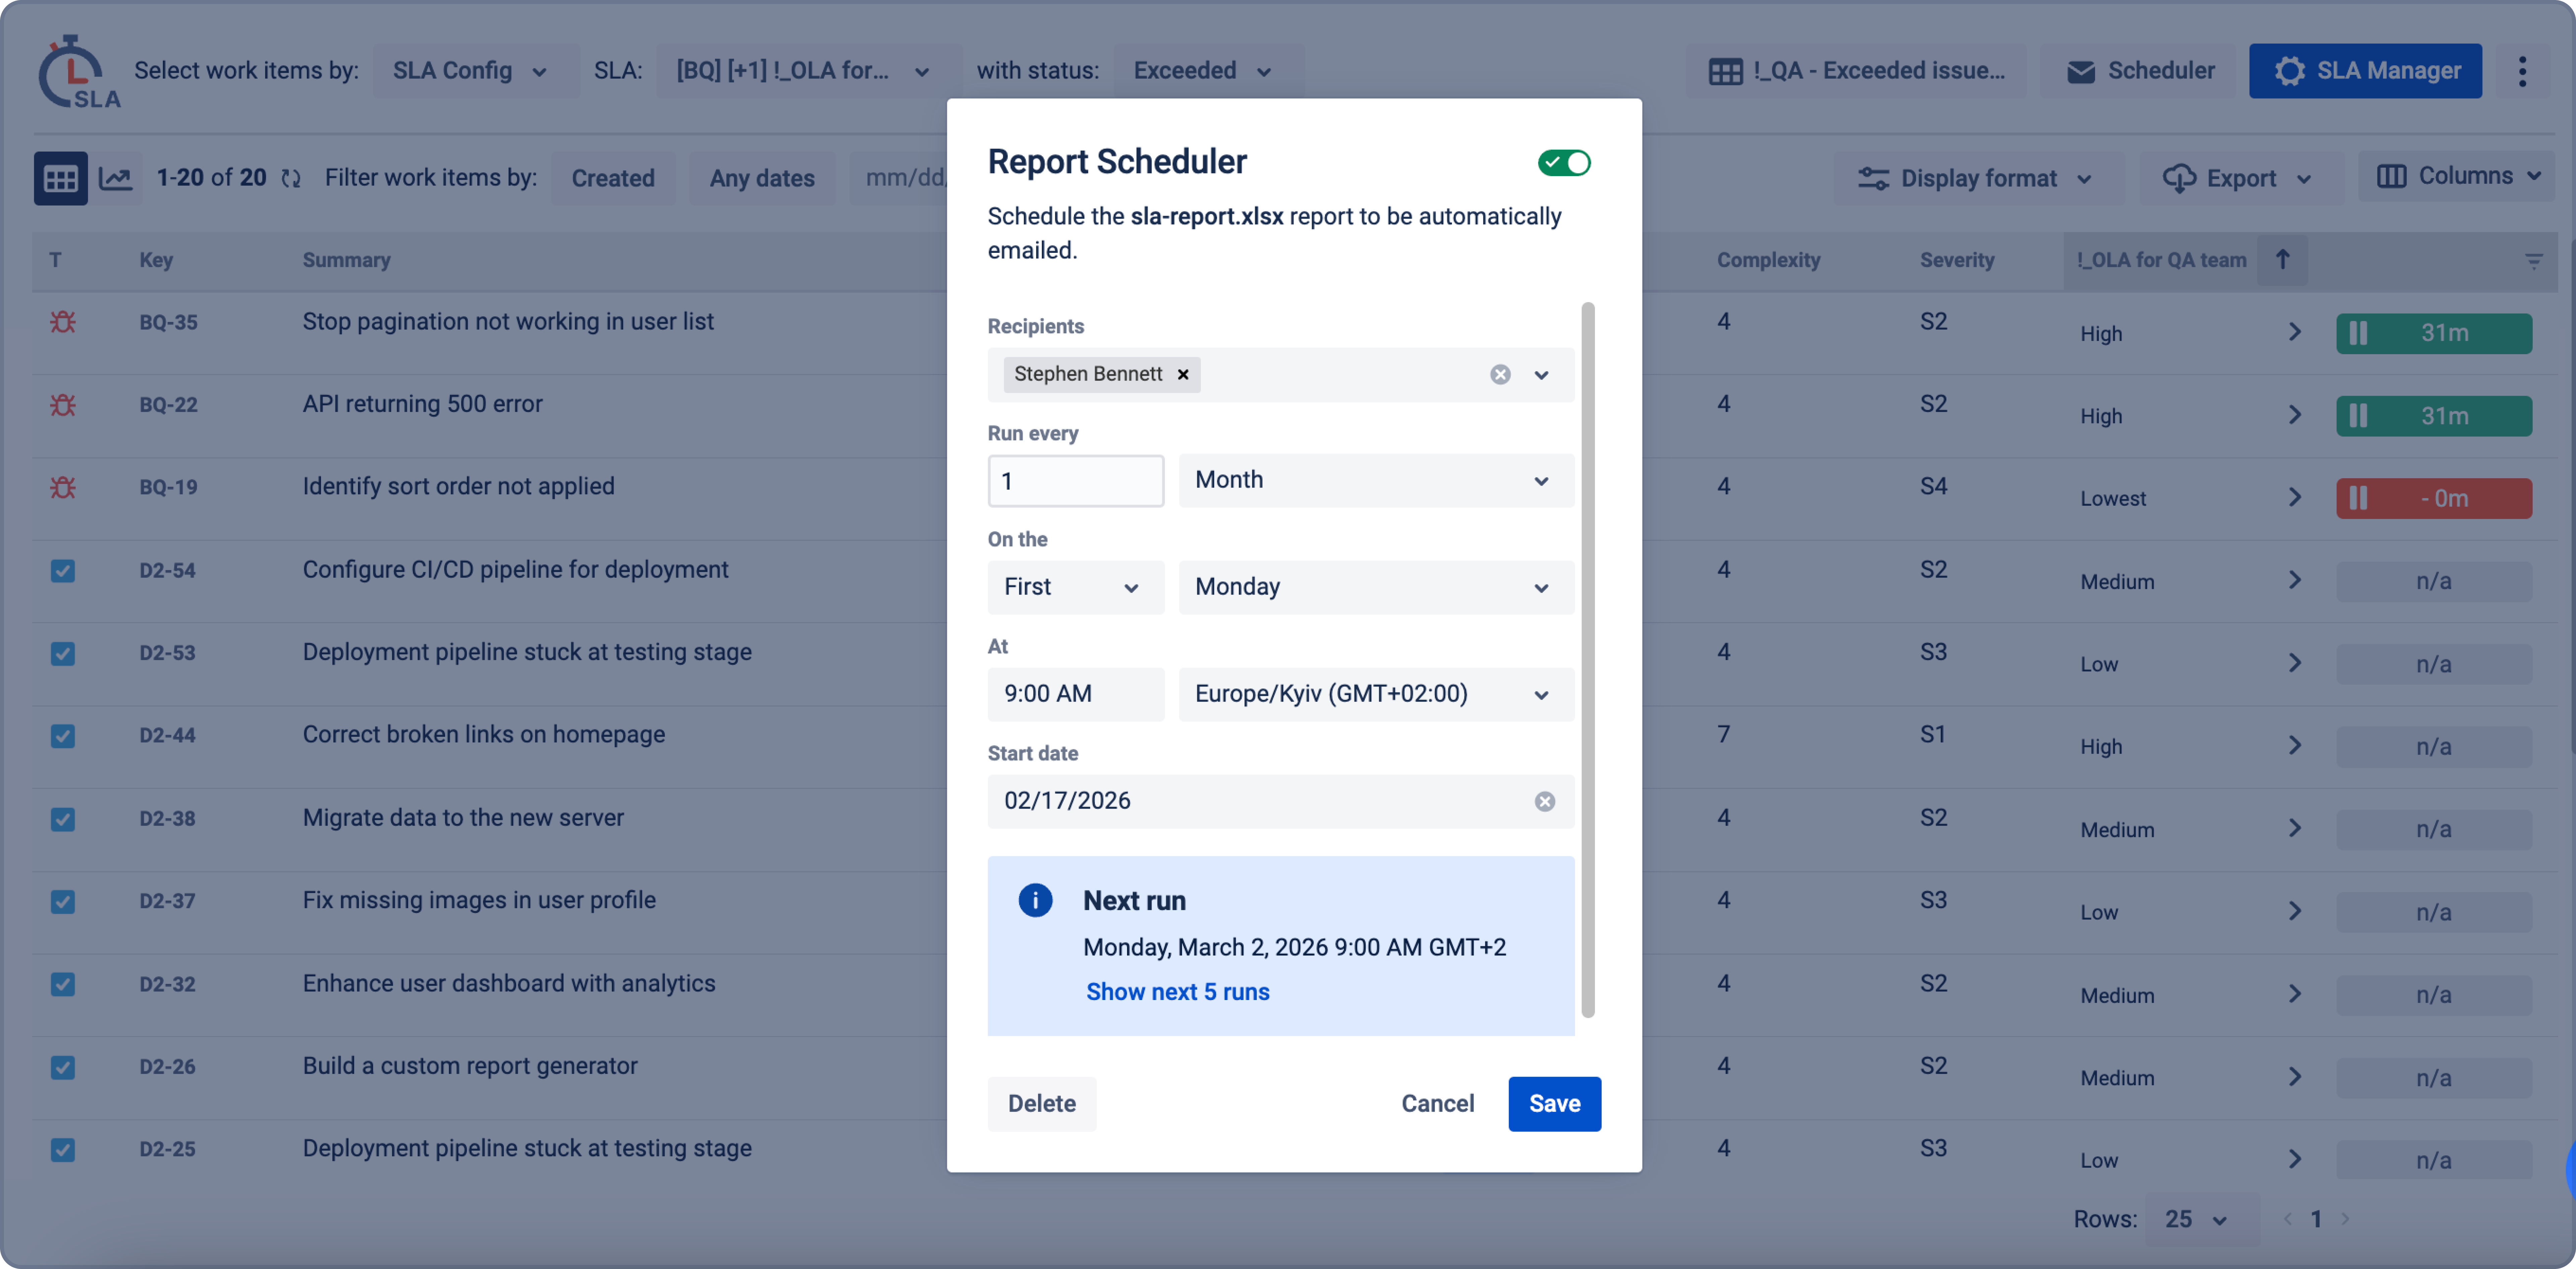Open the Month frequency dropdown
Screen dimensions: 2576x1269
(x=1375, y=480)
